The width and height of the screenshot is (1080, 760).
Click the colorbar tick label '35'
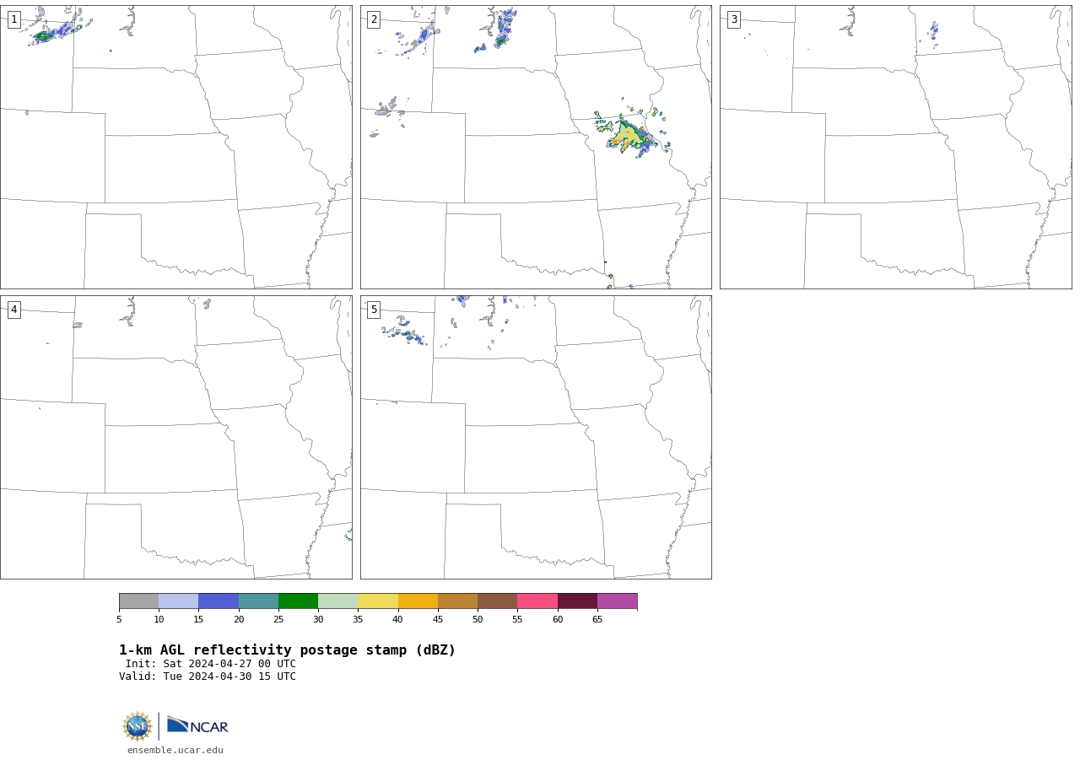[358, 620]
